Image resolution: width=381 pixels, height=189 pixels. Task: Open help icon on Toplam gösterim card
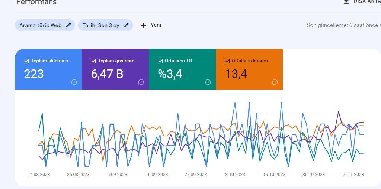point(141,82)
